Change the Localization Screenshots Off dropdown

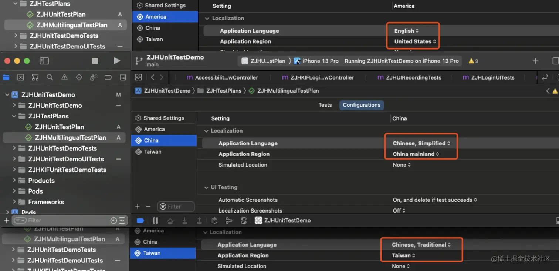point(399,211)
